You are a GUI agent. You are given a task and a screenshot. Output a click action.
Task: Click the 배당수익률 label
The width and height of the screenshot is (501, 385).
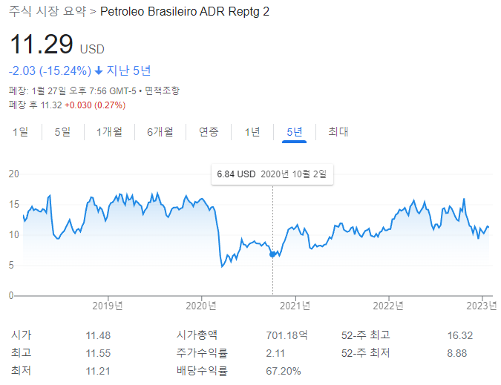click(202, 371)
